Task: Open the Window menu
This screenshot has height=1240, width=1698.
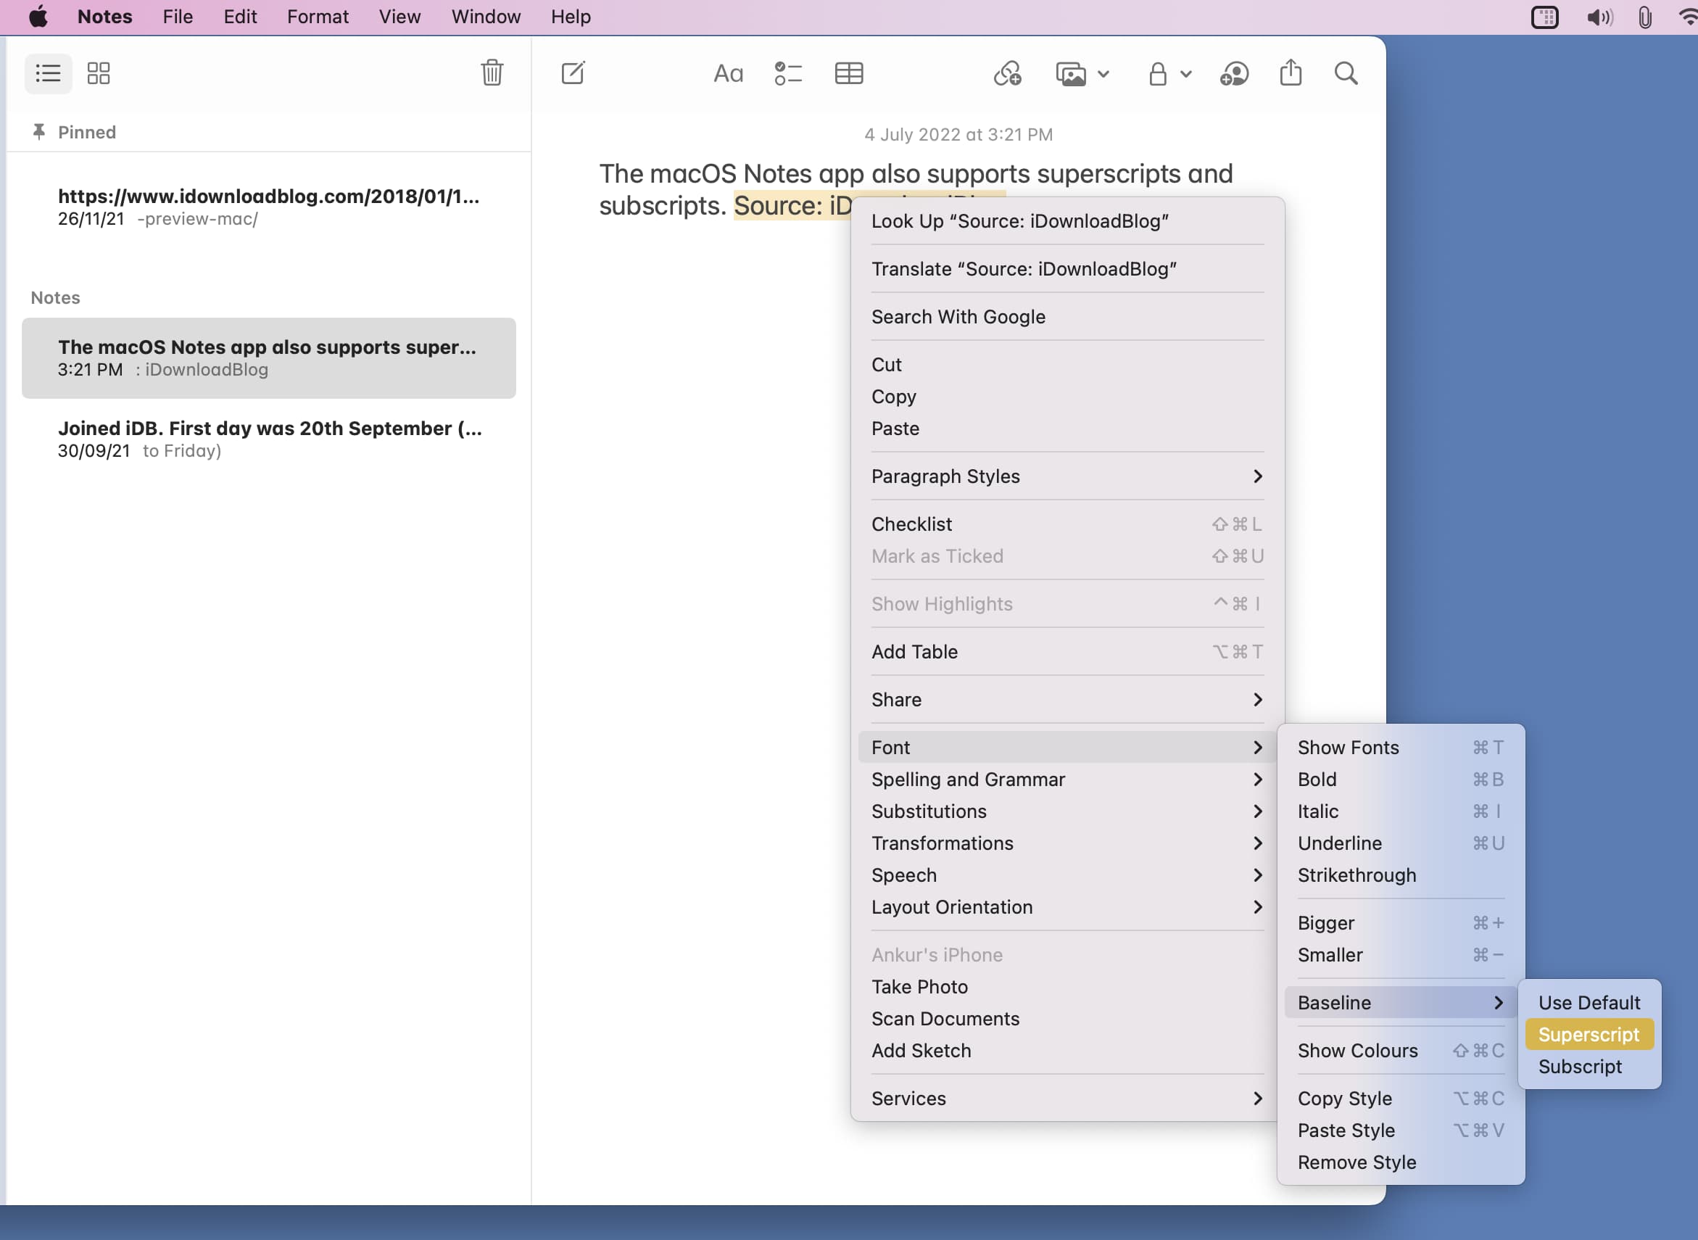Action: coord(486,17)
